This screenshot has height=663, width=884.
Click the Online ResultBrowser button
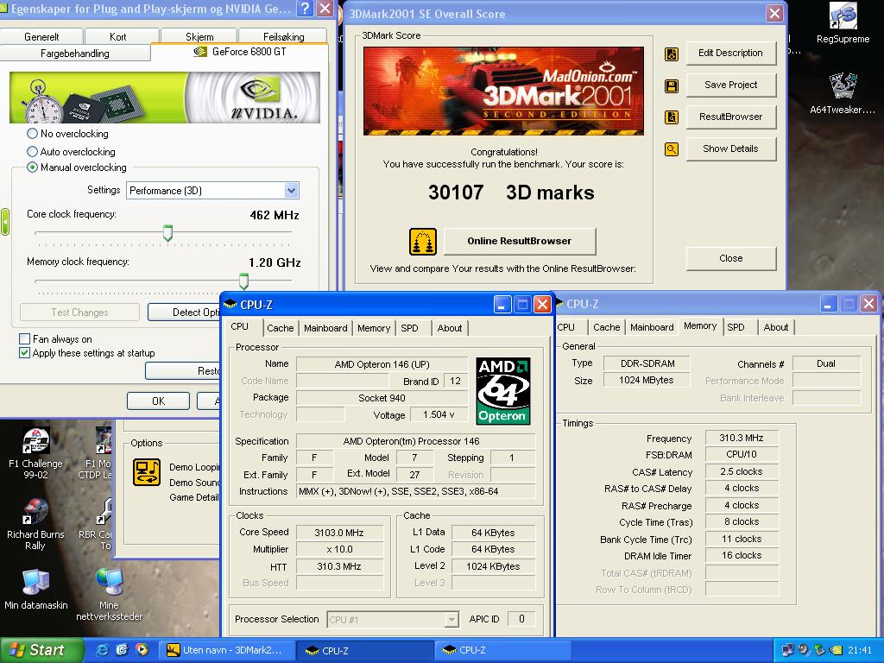point(519,242)
